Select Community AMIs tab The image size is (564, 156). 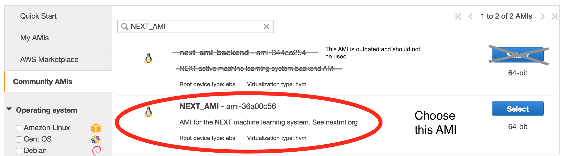58,82
